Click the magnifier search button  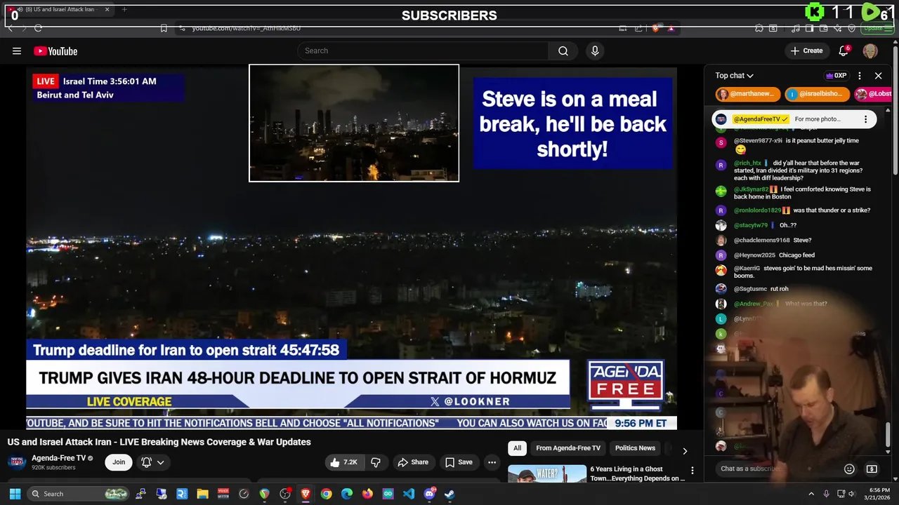click(x=563, y=50)
